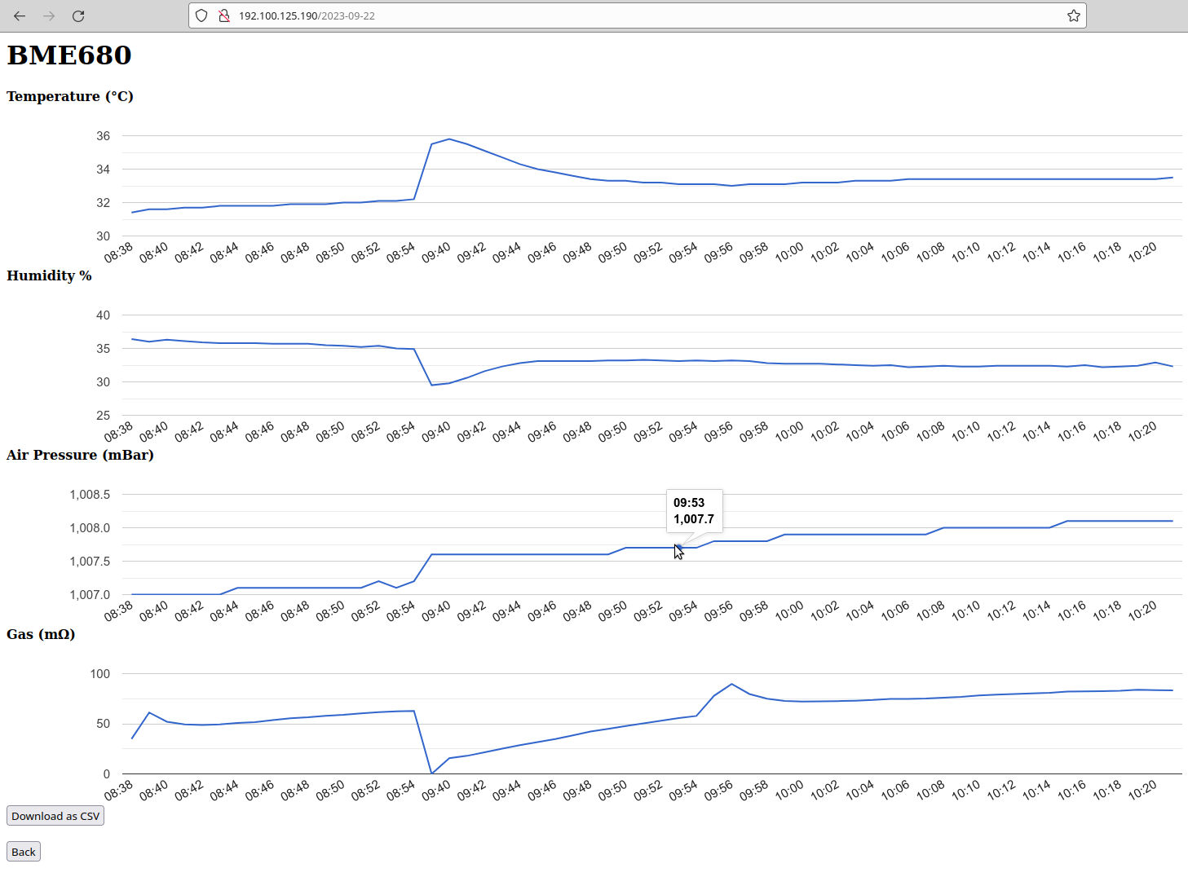Focus the address bar showing 192.100.125.190/2023-09-22
Viewport: 1188px width, 877px height.
636,15
